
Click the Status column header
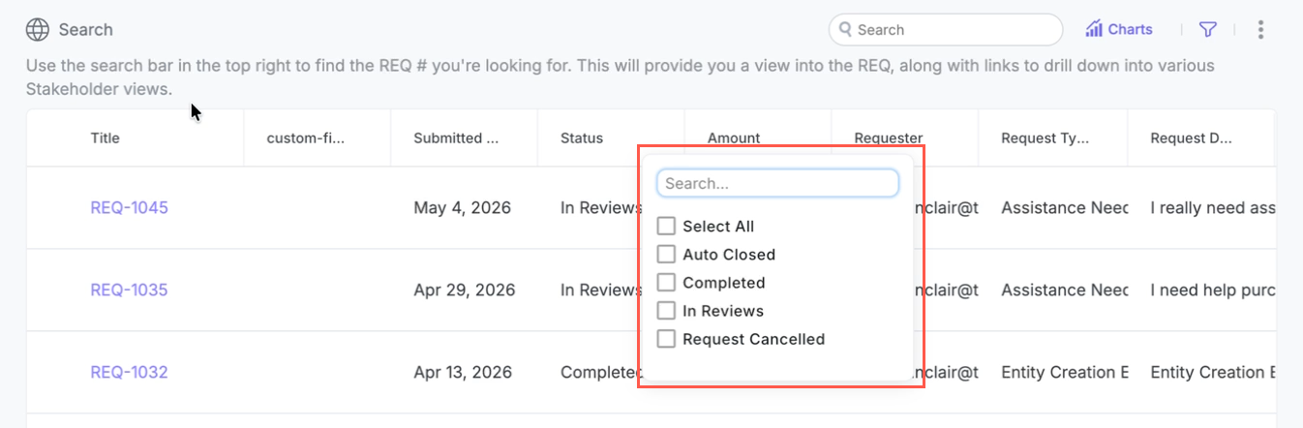coord(582,138)
